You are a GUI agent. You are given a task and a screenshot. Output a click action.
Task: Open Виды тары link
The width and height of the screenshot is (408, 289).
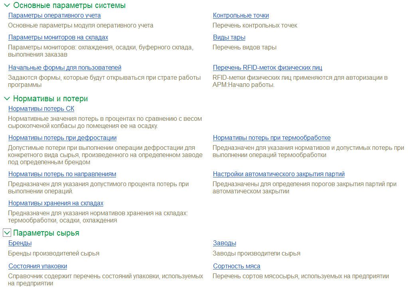pos(229,37)
